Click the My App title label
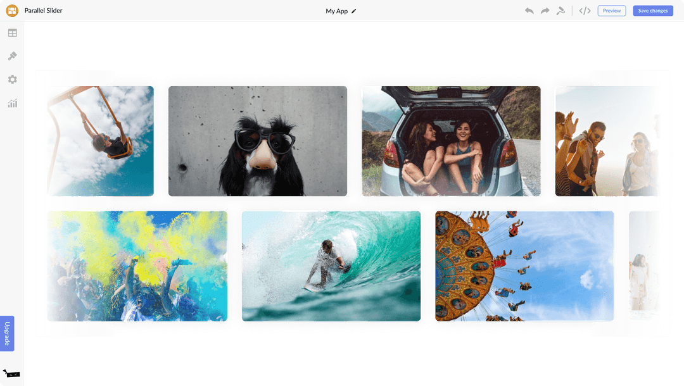684x386 pixels. click(x=336, y=11)
